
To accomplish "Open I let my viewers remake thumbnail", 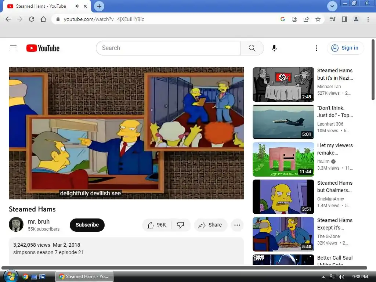I will point(283,159).
